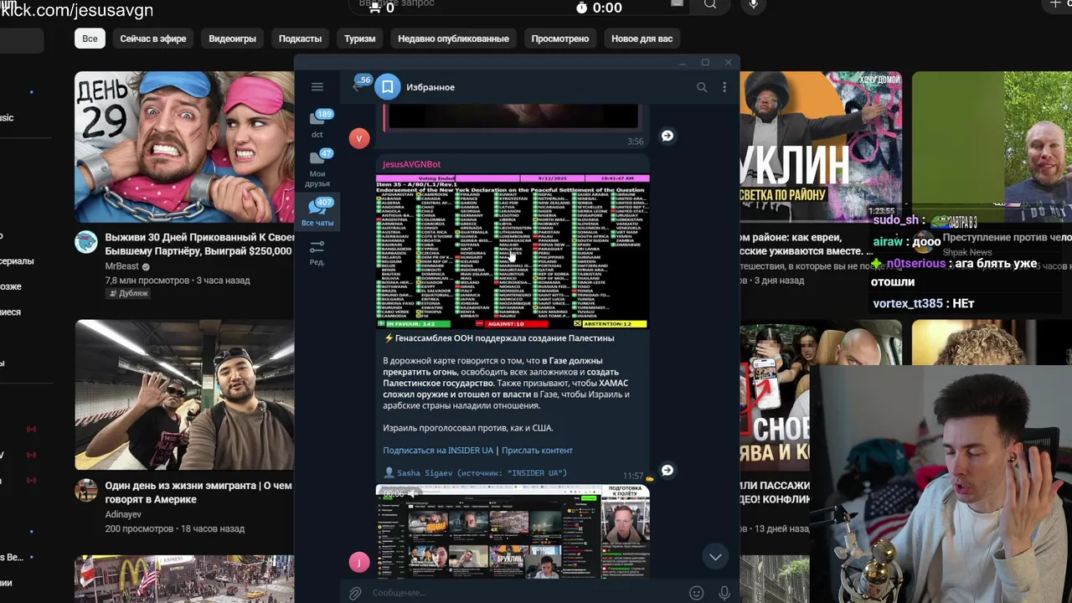The image size is (1072, 603).
Task: Open the emoji picker in Telegram
Action: point(696,593)
